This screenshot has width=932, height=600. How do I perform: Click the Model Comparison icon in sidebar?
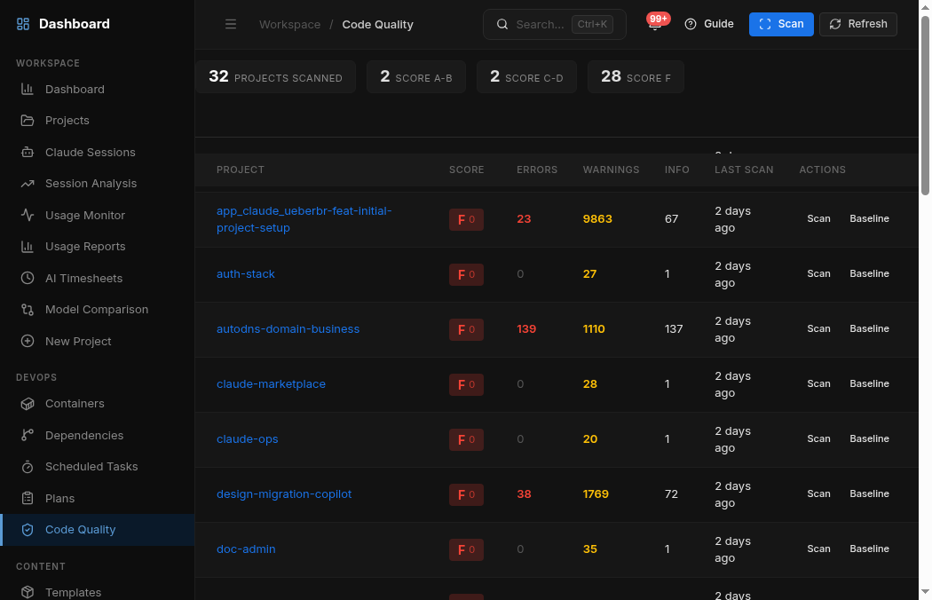point(28,310)
